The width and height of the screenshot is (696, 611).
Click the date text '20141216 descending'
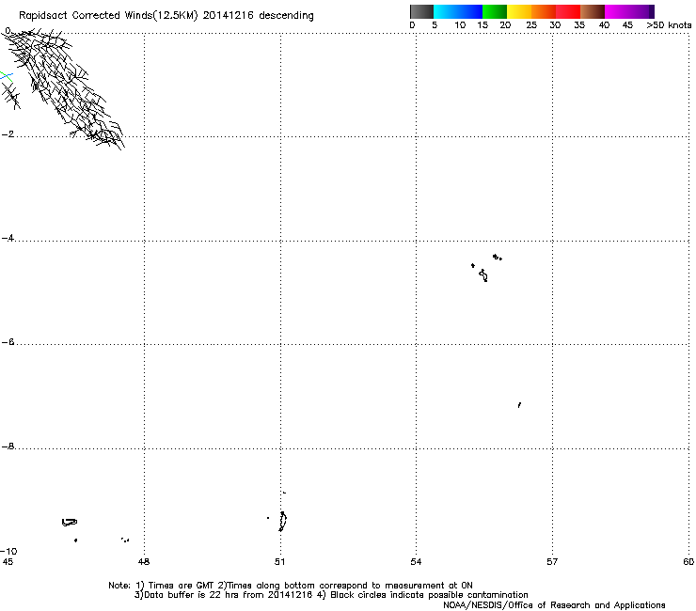259,15
